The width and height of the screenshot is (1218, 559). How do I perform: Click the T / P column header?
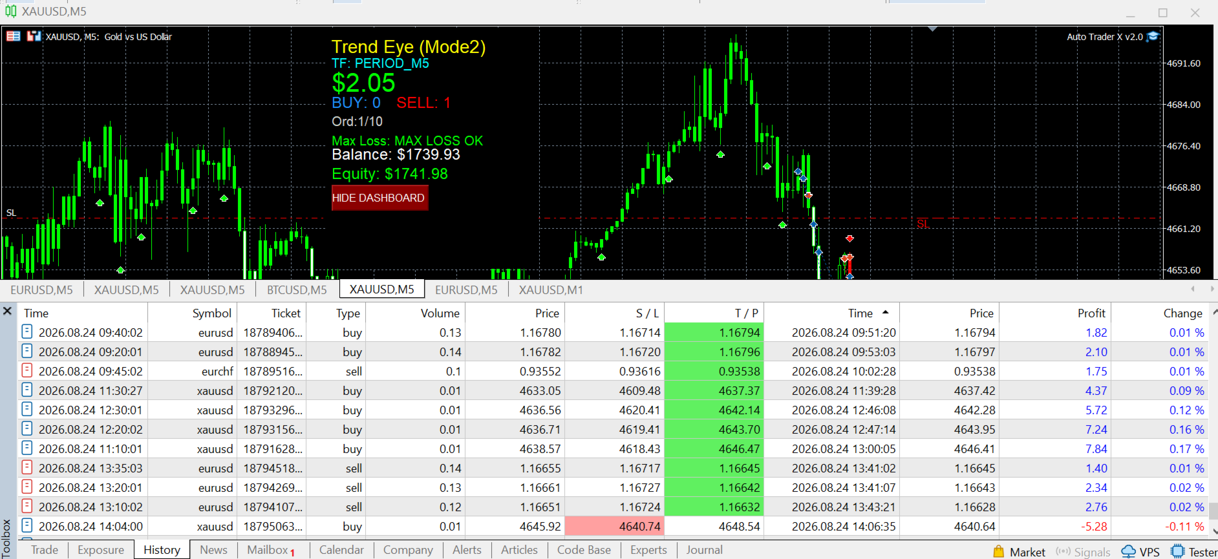pos(714,313)
